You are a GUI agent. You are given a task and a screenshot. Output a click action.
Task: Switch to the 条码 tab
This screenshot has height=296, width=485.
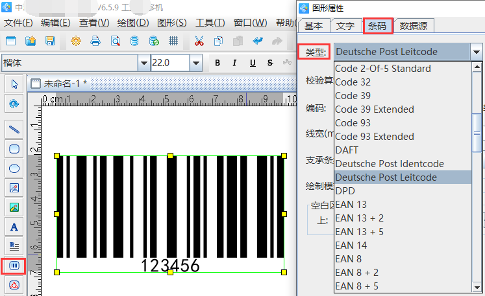pyautogui.click(x=378, y=26)
